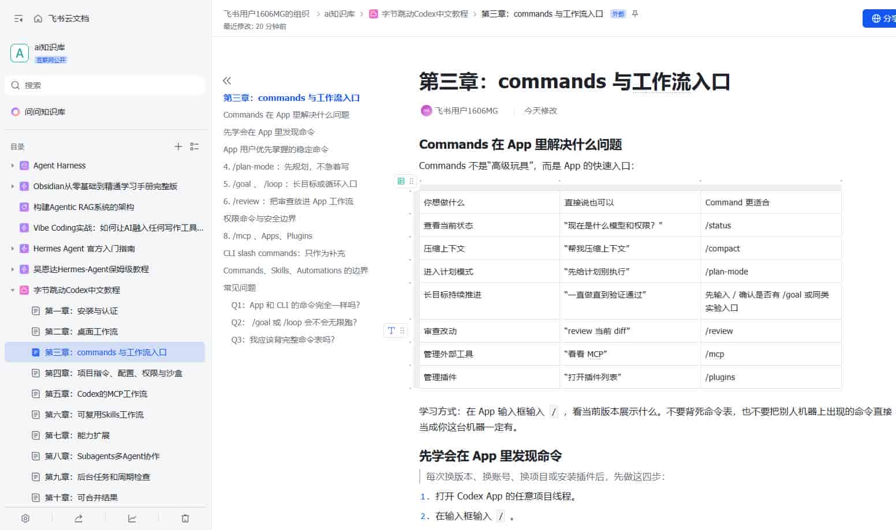Jump to 常见问题 outline entry

[x=240, y=288]
